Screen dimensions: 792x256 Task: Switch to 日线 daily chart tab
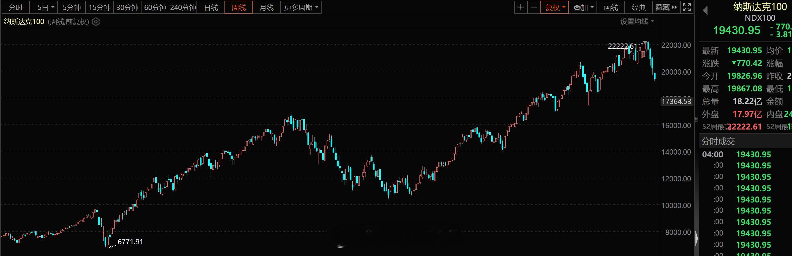[x=211, y=7]
